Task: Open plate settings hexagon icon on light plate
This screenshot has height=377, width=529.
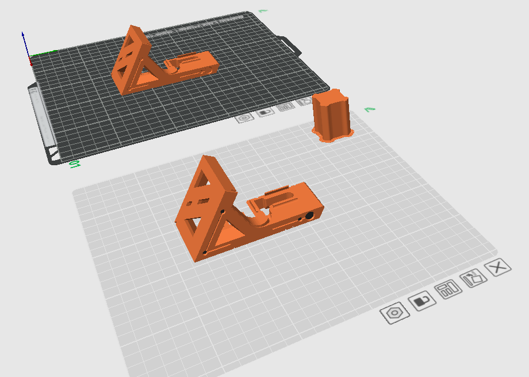Action: (394, 313)
